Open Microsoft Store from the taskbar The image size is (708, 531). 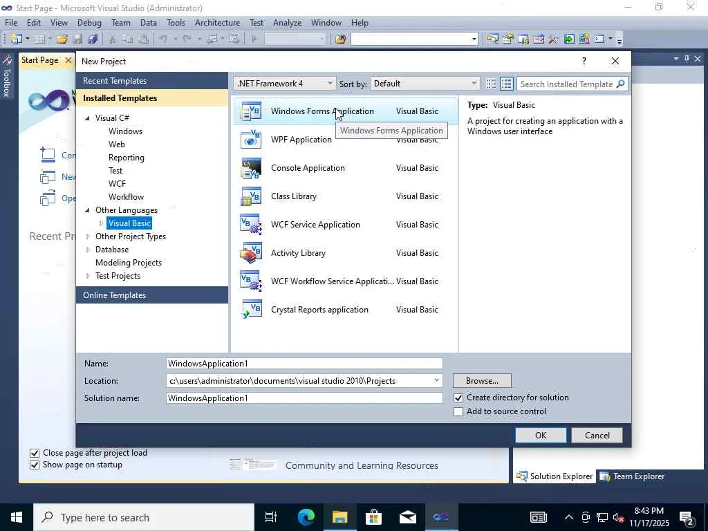[373, 517]
